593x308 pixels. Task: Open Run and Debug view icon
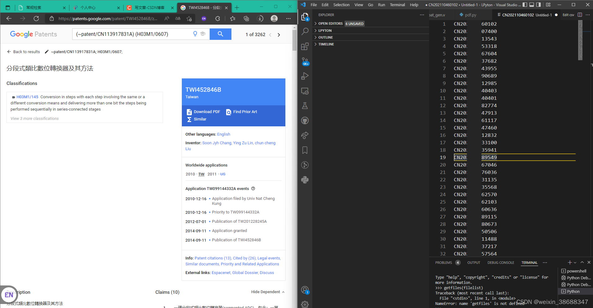tap(305, 76)
